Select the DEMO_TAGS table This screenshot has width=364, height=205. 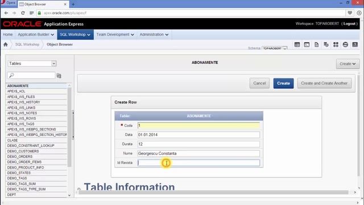pyautogui.click(x=36, y=178)
